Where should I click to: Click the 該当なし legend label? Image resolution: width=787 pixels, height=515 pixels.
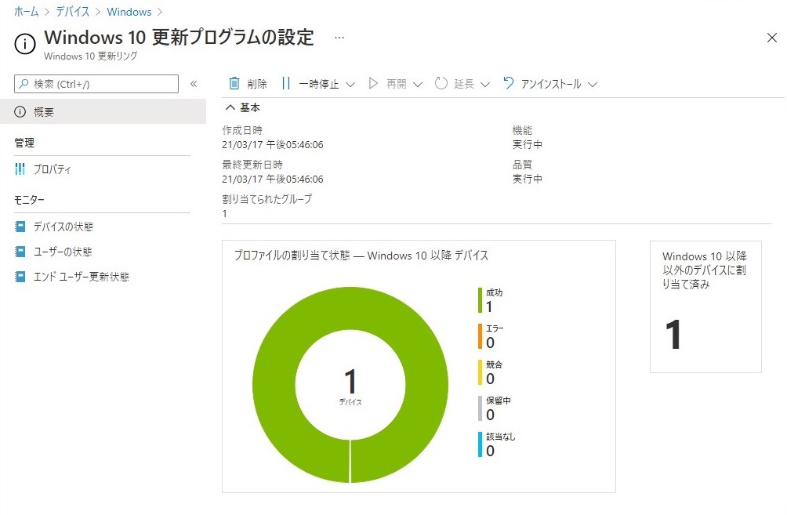(x=500, y=437)
